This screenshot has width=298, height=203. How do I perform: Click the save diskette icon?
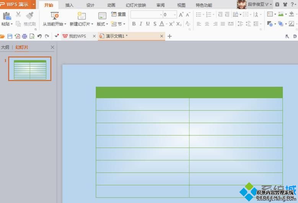10,36
